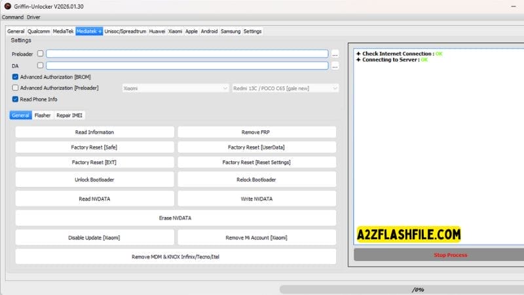Toggle Read Phone Info checkbox

(x=15, y=99)
